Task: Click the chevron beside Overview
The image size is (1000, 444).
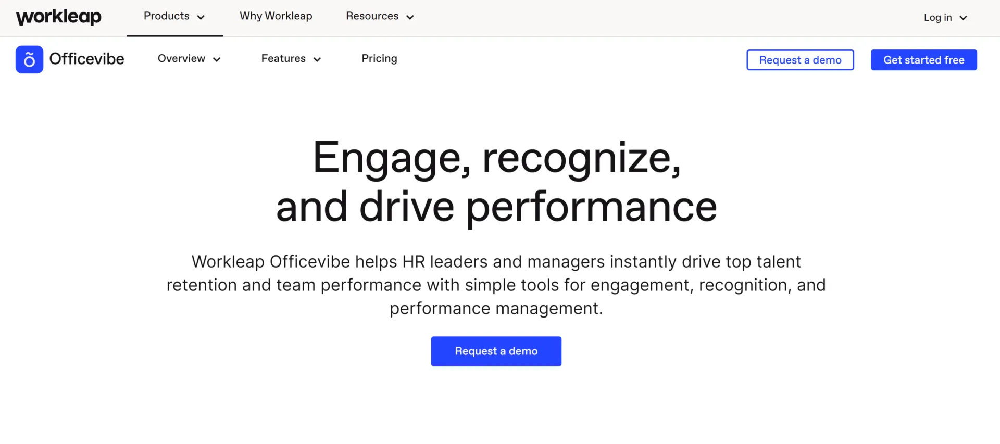Action: pos(217,59)
